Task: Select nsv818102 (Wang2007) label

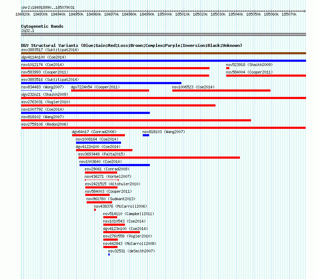Action: (43, 117)
